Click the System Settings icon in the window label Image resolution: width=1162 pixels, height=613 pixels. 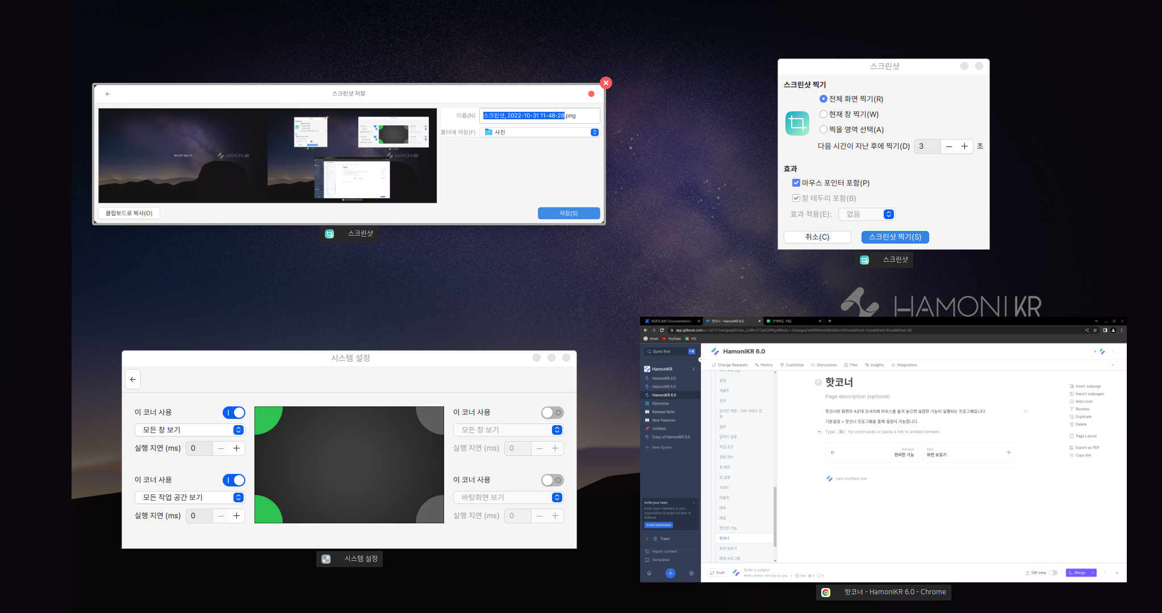pos(326,559)
